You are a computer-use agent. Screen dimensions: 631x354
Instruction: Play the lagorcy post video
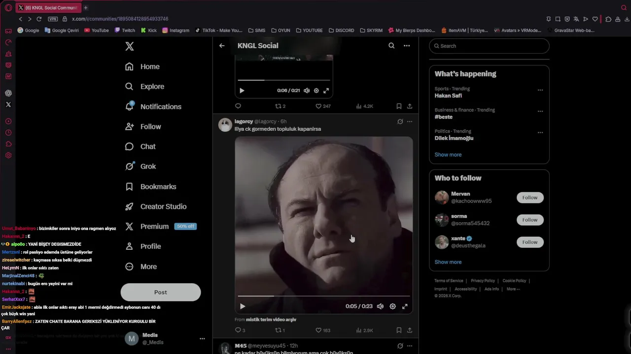(242, 306)
